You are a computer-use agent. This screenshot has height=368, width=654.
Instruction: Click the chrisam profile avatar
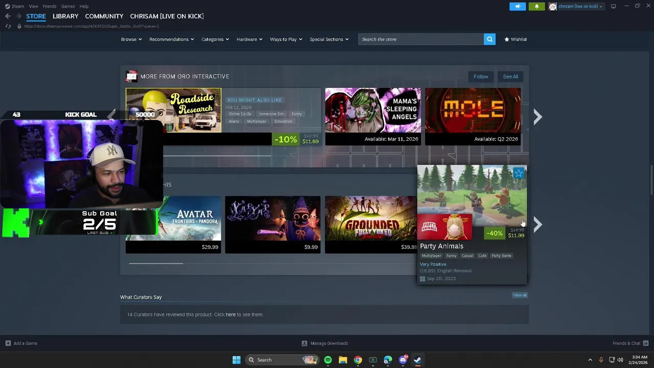(552, 6)
